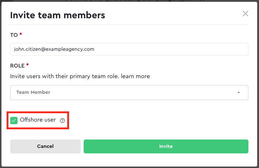Viewport: 259px width, 168px height.
Task: Open the Offshore user help tooltip icon
Action: 62,121
